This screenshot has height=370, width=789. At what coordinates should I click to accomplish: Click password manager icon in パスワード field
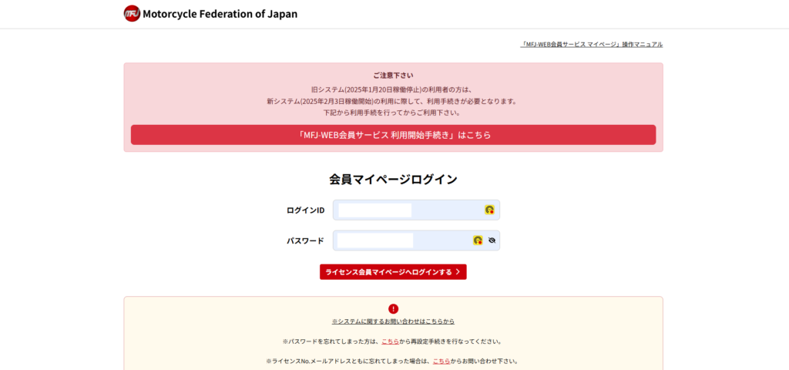(x=478, y=240)
